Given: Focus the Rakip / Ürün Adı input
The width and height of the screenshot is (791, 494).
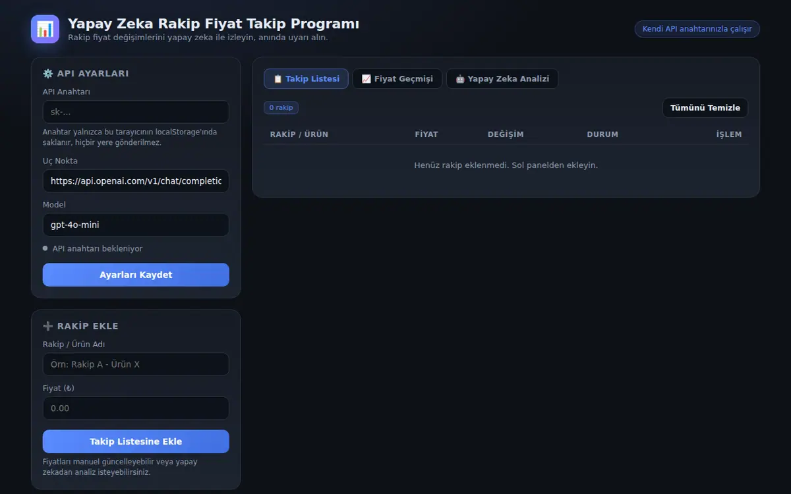Looking at the screenshot, I should (x=136, y=364).
